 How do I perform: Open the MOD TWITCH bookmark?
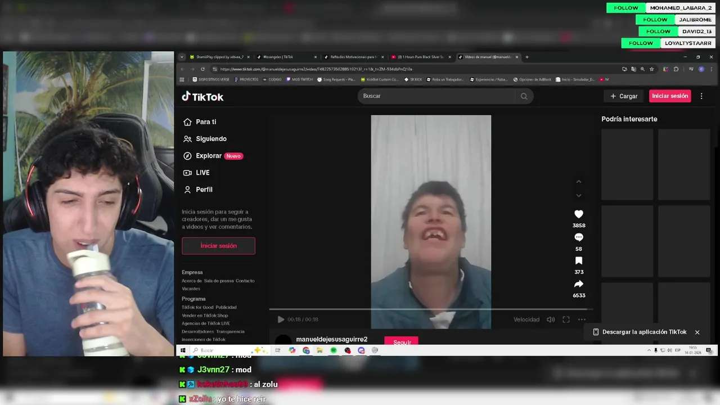coord(300,79)
